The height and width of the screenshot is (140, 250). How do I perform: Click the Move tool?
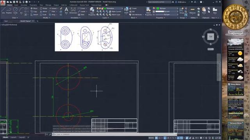(x=34, y=9)
